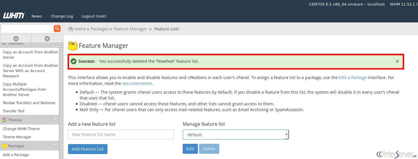The height and width of the screenshot is (159, 418).
Task: Click the WHM logo
Action: (14, 16)
